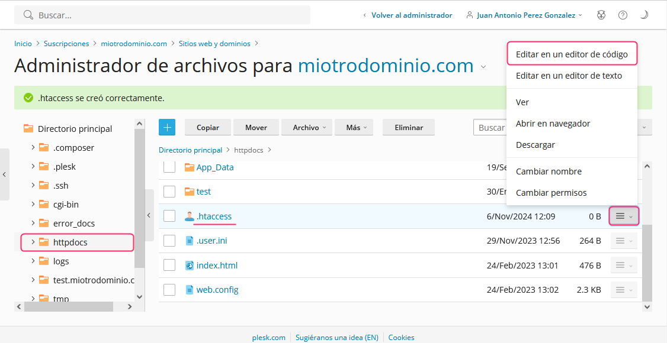The width and height of the screenshot is (667, 343).
Task: Click the logs folder icon in tree
Action: coord(44,261)
